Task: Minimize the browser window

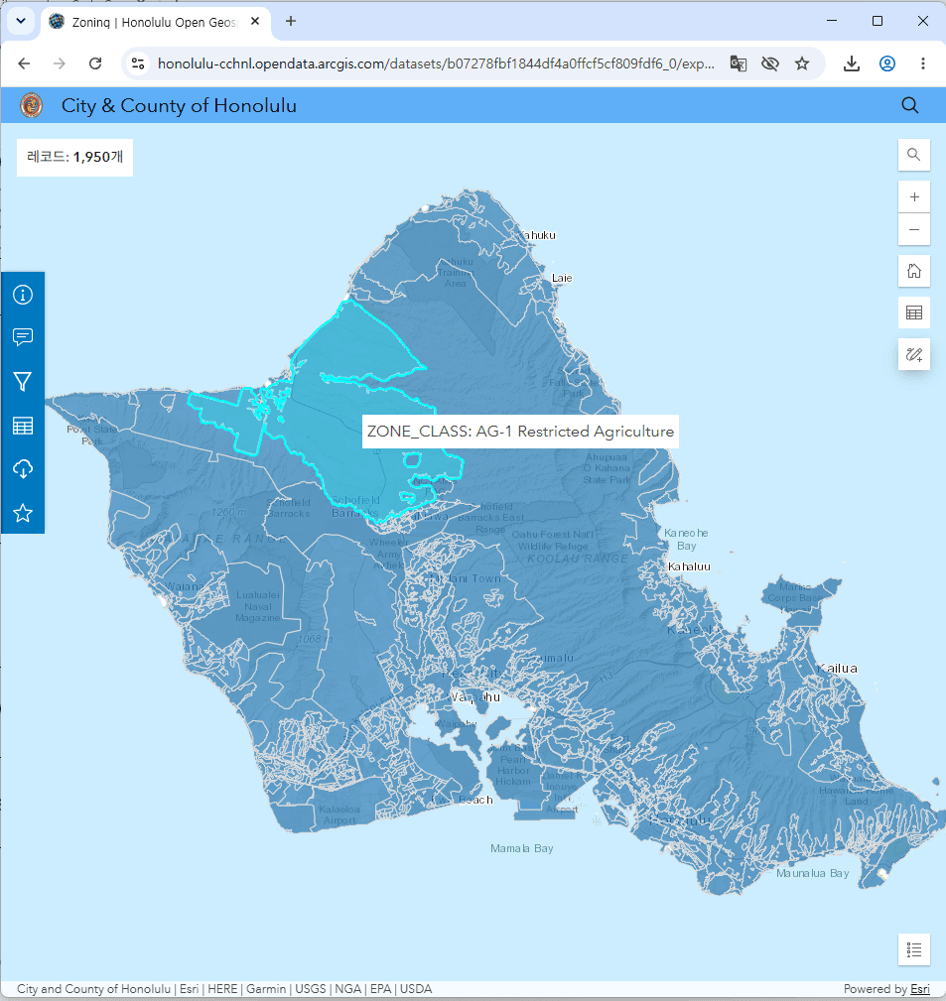Action: 832,21
